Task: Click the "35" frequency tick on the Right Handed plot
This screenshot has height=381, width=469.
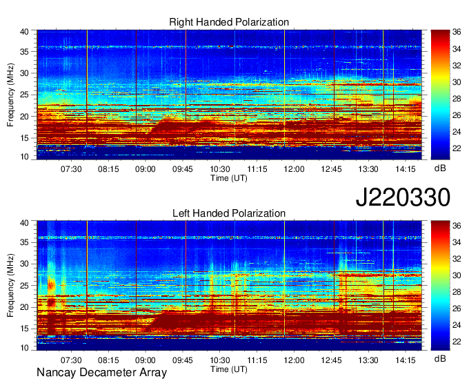Action: pyautogui.click(x=24, y=52)
